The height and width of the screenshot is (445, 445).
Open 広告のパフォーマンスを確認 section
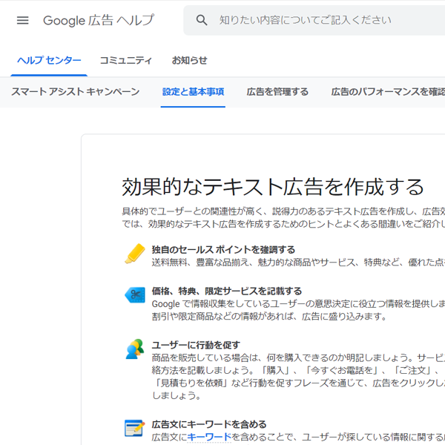click(x=388, y=92)
